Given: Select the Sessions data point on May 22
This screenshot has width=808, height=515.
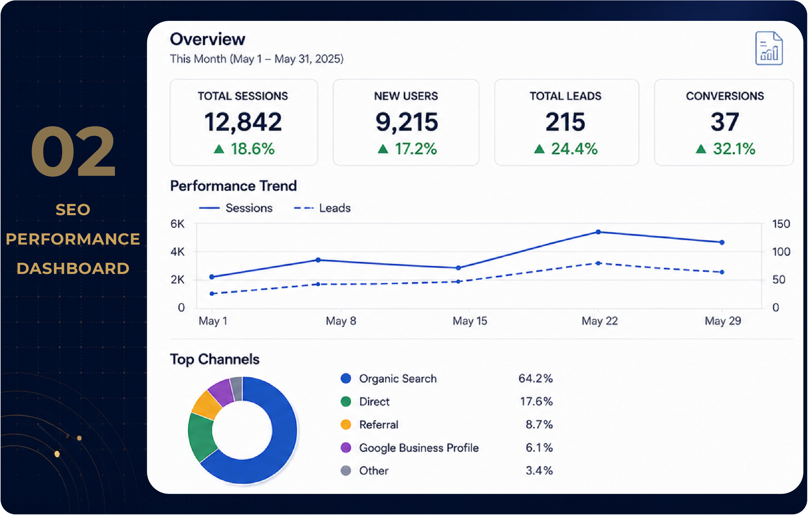Looking at the screenshot, I should 598,232.
